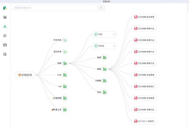The width and height of the screenshot is (189, 130).
Task: Select the 文档空间 root node
Action: coord(25,75)
